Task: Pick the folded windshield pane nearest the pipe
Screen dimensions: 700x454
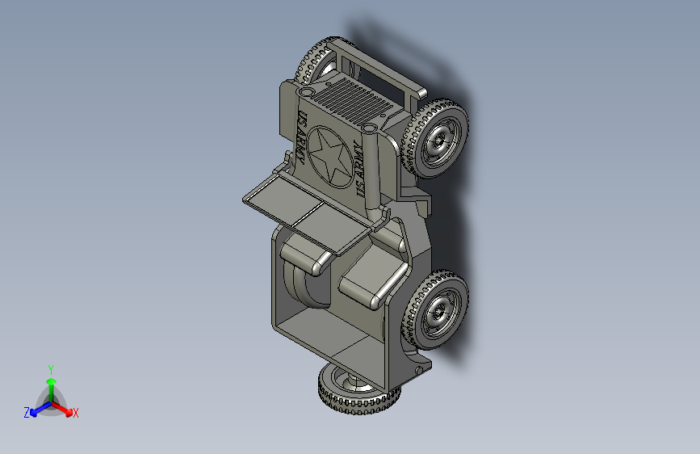Action: pyautogui.click(x=333, y=229)
